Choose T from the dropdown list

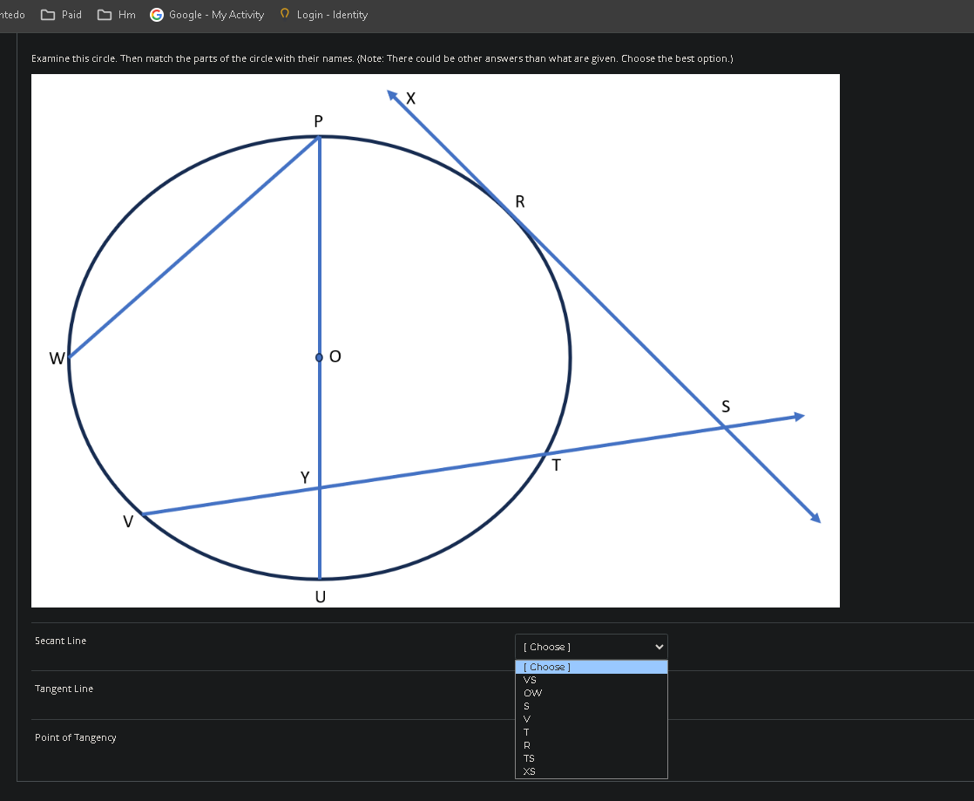point(592,732)
